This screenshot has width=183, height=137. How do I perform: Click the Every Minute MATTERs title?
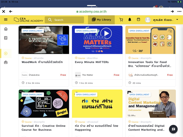click(x=92, y=62)
